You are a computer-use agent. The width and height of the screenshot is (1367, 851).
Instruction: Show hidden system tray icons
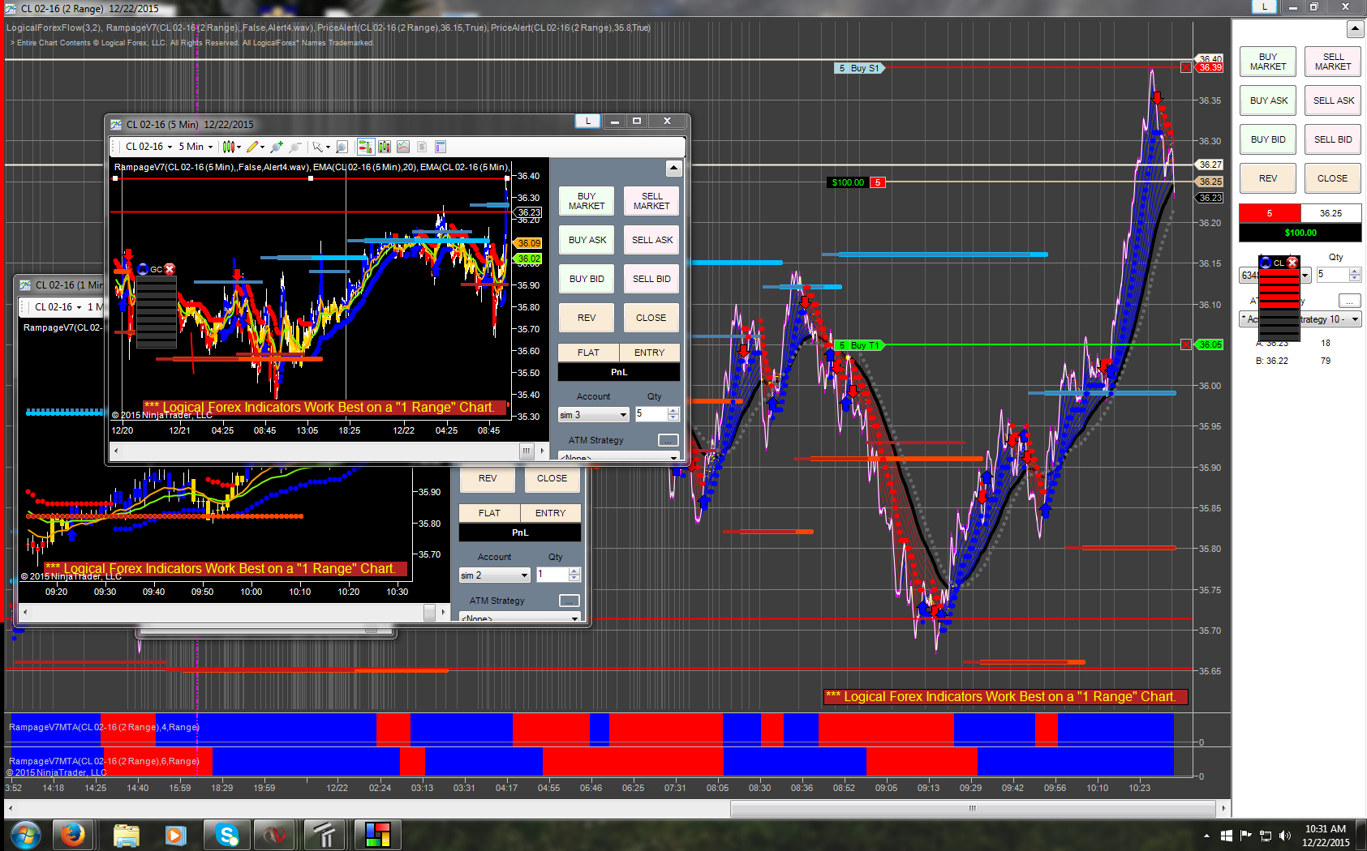(x=1206, y=836)
